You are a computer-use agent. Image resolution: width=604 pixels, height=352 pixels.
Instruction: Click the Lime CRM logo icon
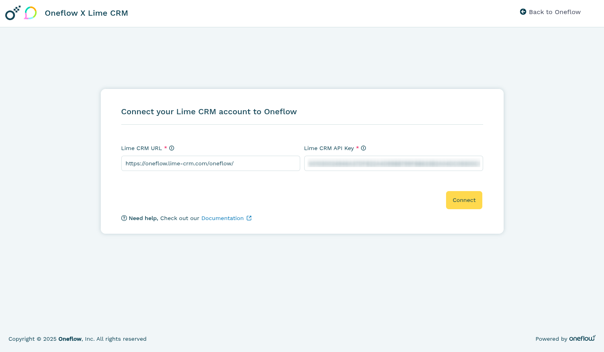30,13
